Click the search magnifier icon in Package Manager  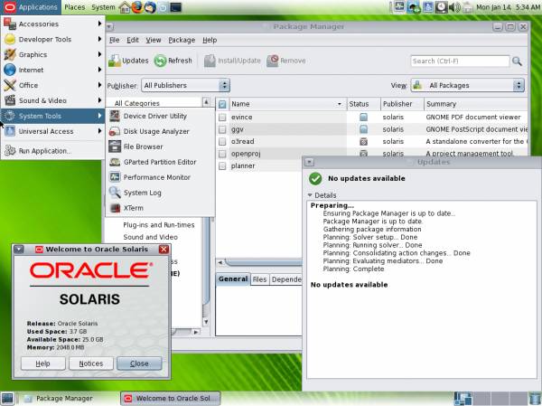[x=517, y=61]
